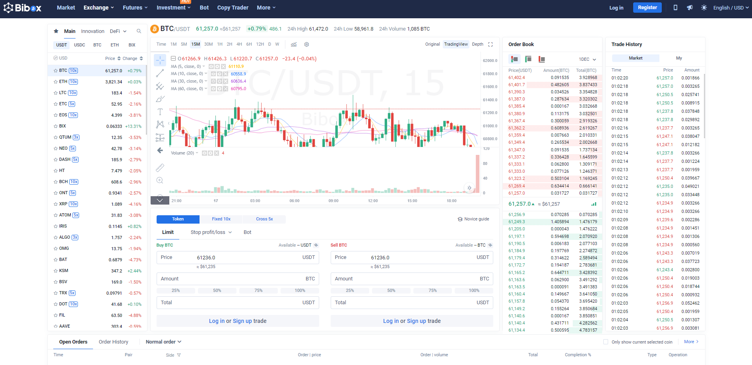Click the Register button
Image resolution: width=752 pixels, height=365 pixels.
coord(647,8)
